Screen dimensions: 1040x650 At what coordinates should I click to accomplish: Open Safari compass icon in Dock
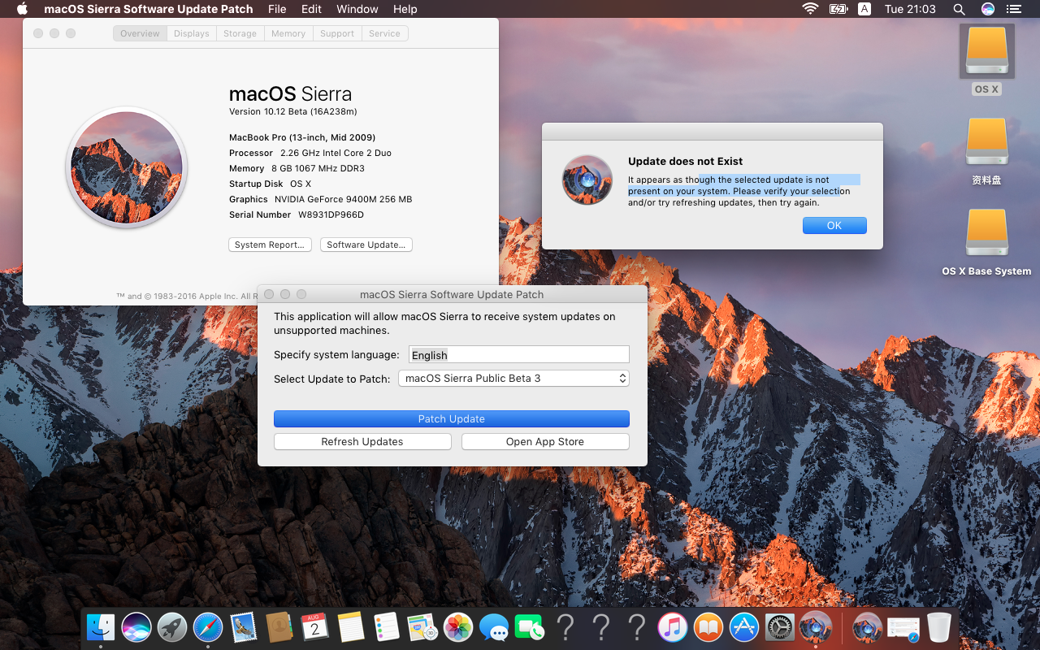pyautogui.click(x=208, y=626)
